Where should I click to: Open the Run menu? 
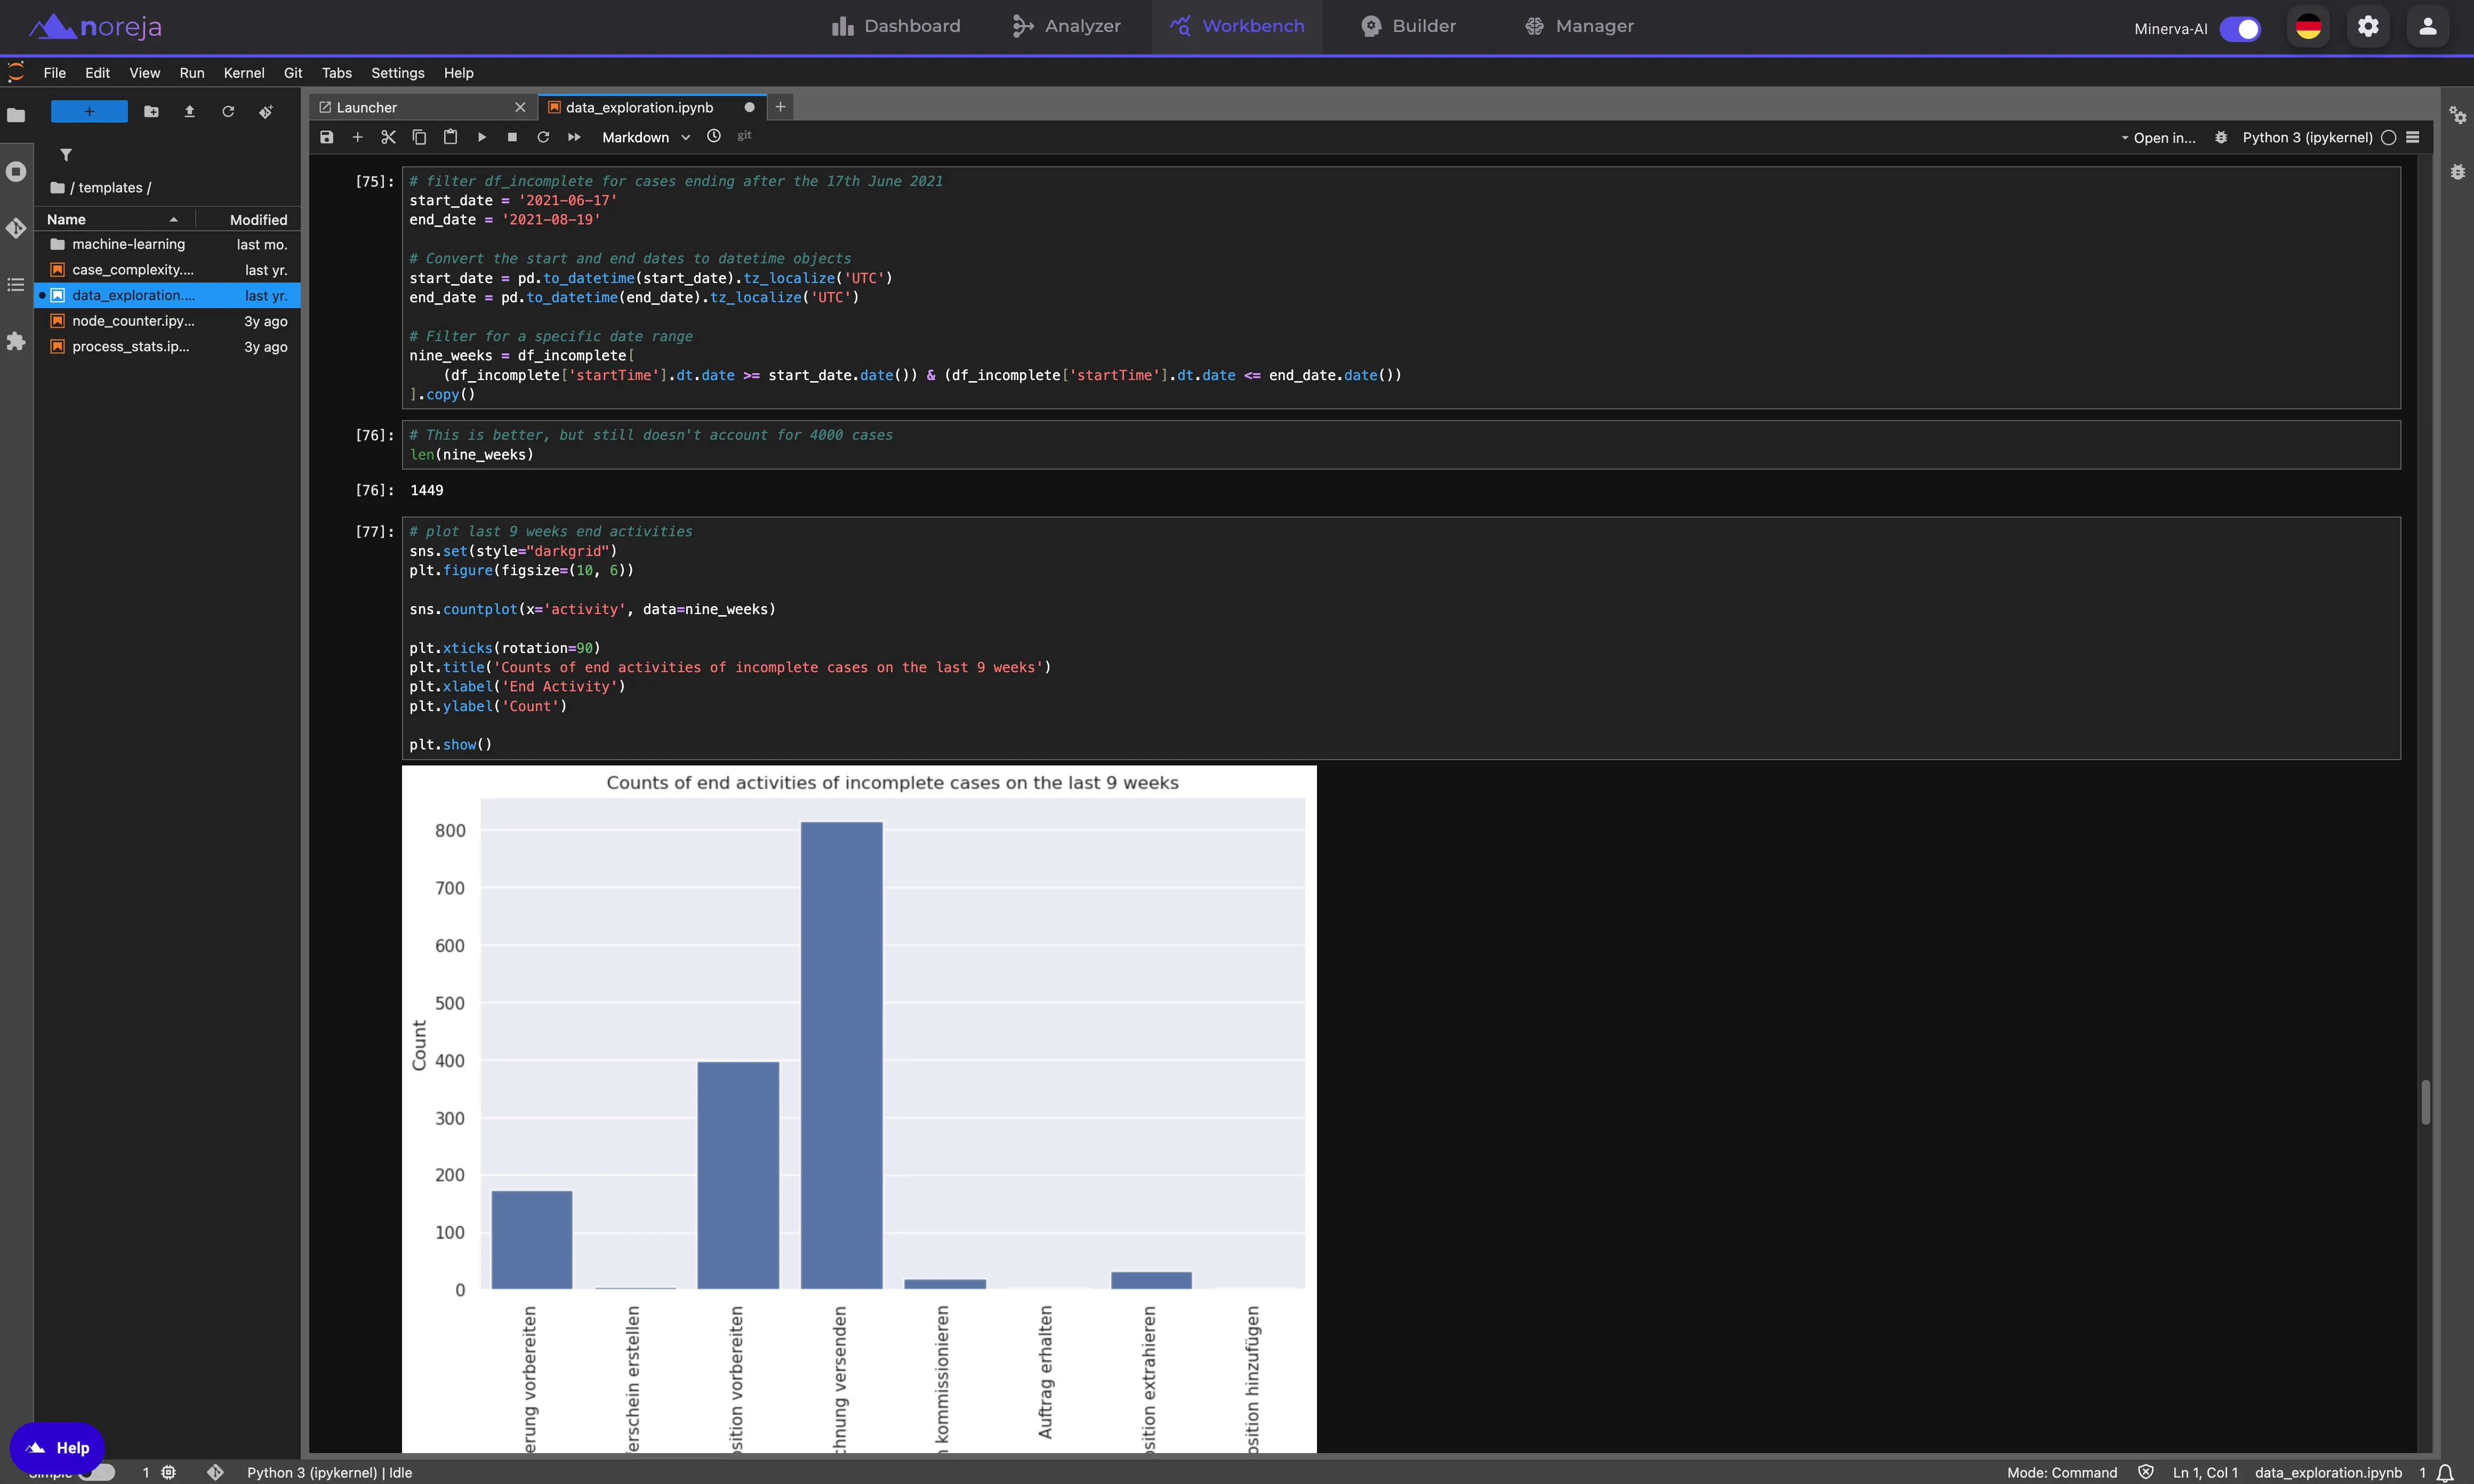(x=192, y=73)
